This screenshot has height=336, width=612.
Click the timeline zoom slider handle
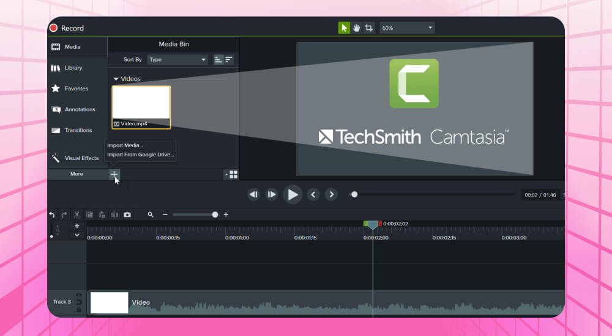click(215, 214)
